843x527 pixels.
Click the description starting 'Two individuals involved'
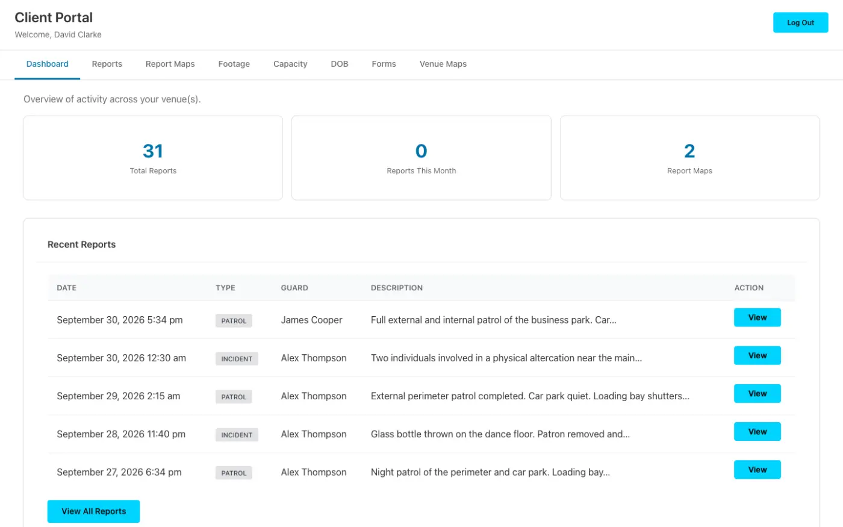[506, 358]
